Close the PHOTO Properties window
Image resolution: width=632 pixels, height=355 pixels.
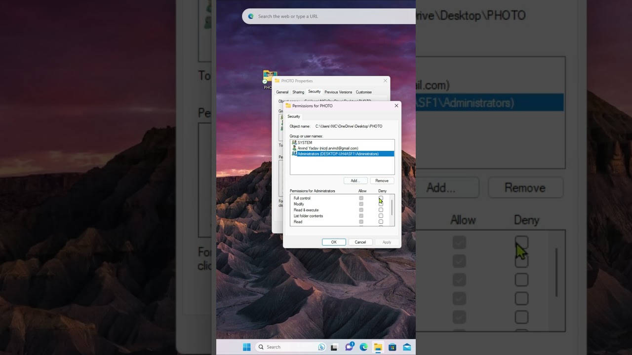click(386, 81)
